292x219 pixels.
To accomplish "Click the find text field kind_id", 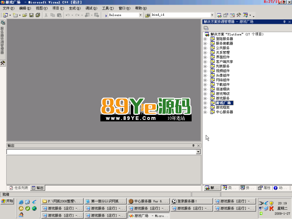I will [x=181, y=15].
